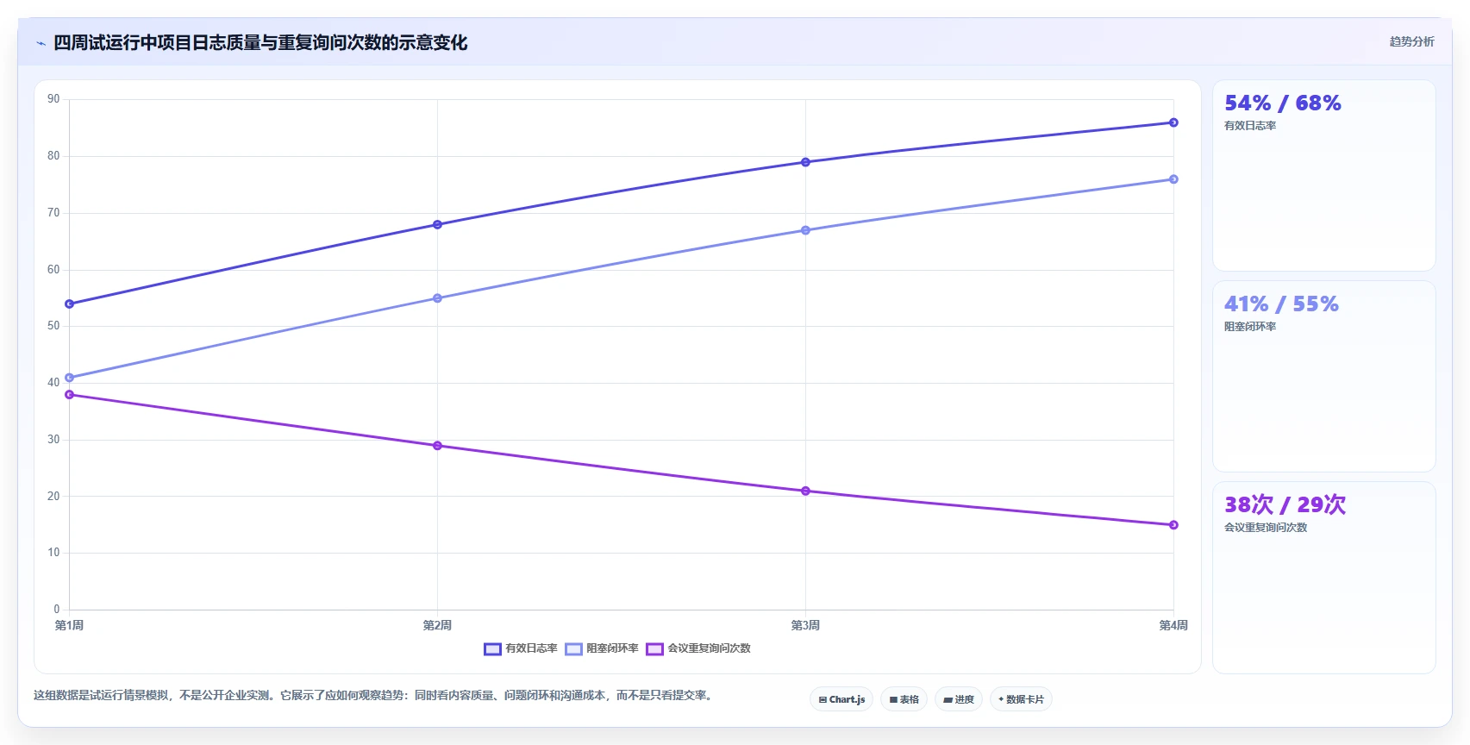The image size is (1470, 745).
Task: Click the 第4周 x-axis label
Action: pyautogui.click(x=1173, y=625)
